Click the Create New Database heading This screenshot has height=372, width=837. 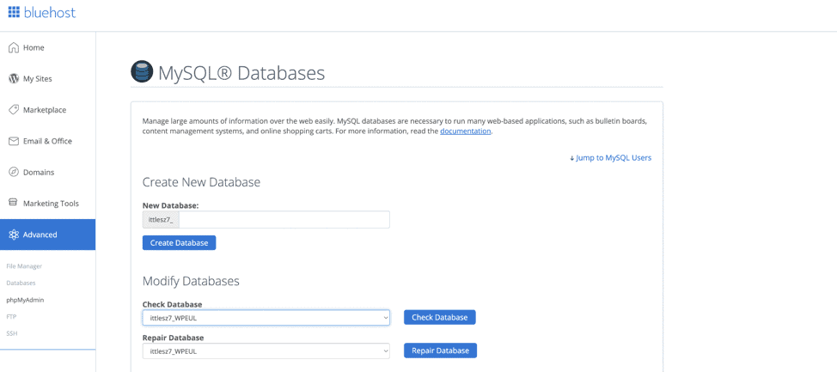[201, 182]
